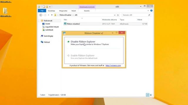
Task: Open Letöltések in the sidebar
Action: (x=49, y=30)
